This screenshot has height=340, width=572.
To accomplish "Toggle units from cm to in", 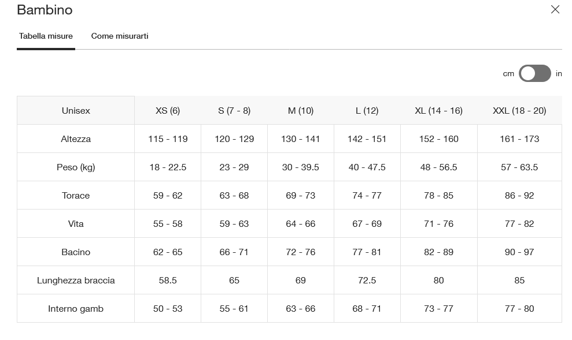I will 535,73.
